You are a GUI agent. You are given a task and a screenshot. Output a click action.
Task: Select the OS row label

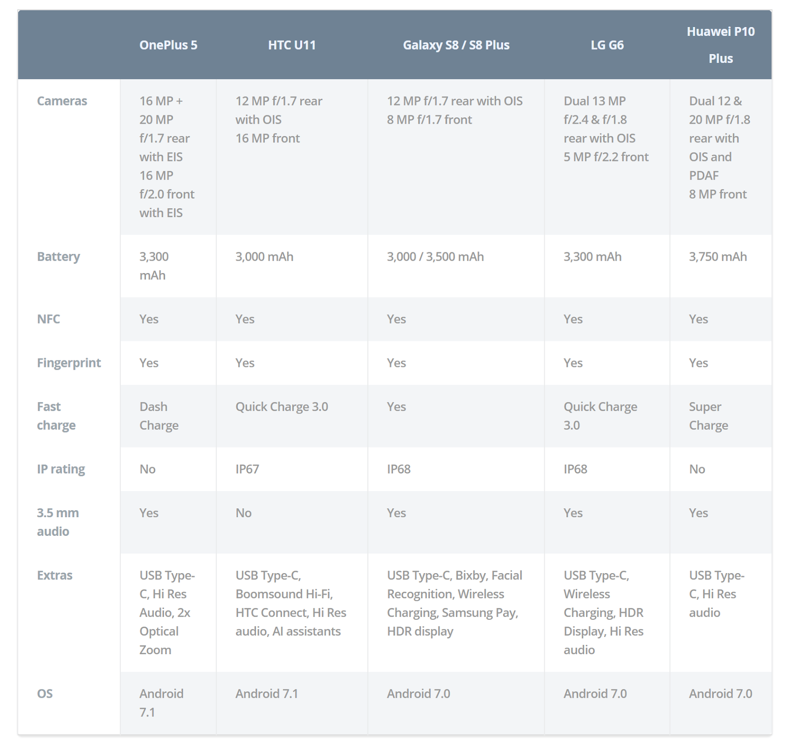pyautogui.click(x=45, y=694)
